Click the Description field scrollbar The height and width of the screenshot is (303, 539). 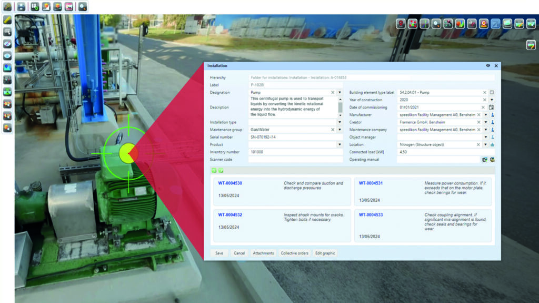[x=340, y=107]
